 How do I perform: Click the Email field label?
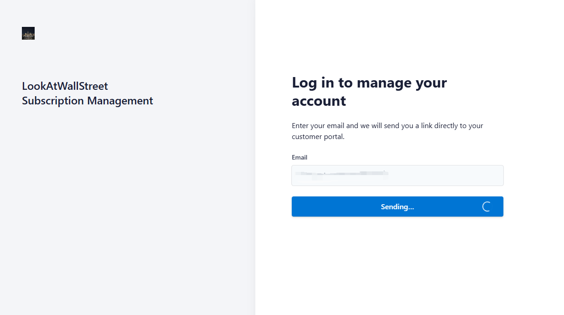point(300,157)
